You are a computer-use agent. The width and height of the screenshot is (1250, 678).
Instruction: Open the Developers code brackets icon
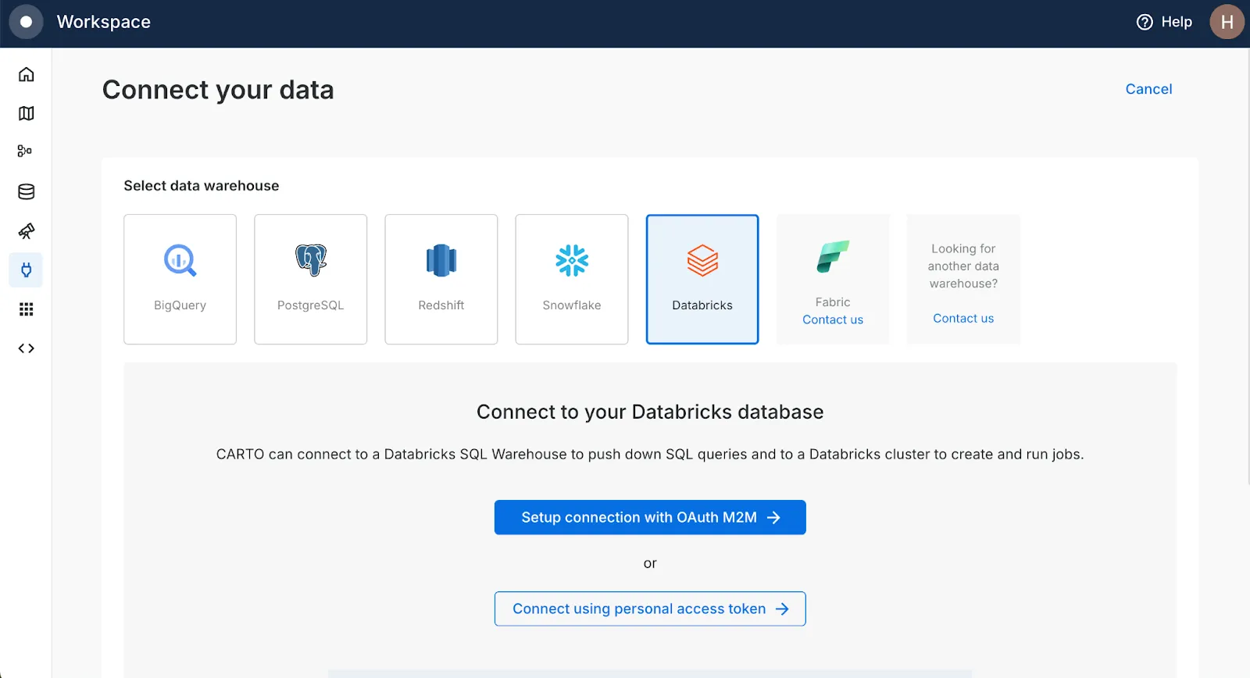26,348
